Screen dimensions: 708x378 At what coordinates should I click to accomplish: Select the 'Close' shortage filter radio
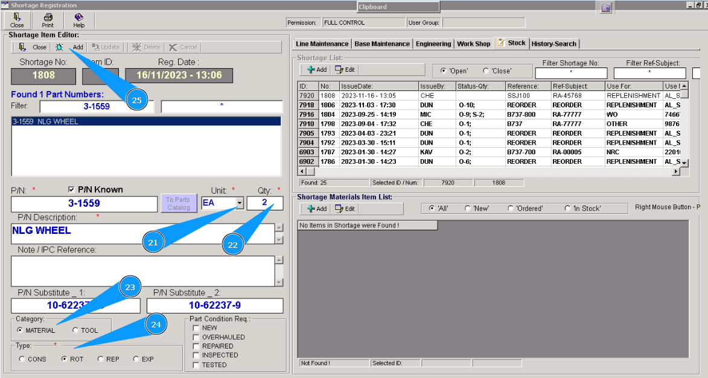[x=486, y=71]
